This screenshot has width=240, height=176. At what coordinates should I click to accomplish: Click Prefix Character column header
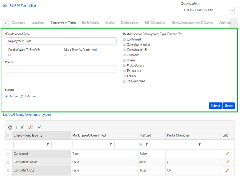coord(193,135)
